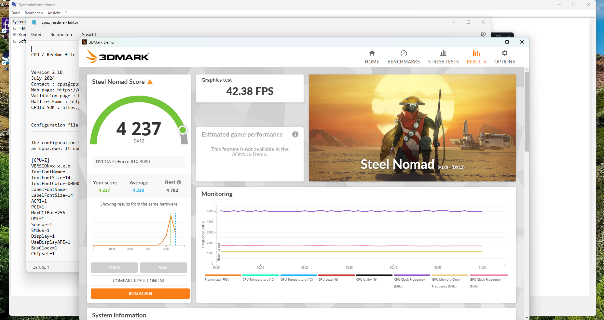Click the 3DMark vertical scrollbar thumb
Viewport: 604px width, 320px height.
527,112
